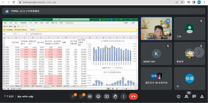Viewport: 208px width, 103px height.
Task: Turn on the microphone in Meet
Action: click(x=73, y=97)
